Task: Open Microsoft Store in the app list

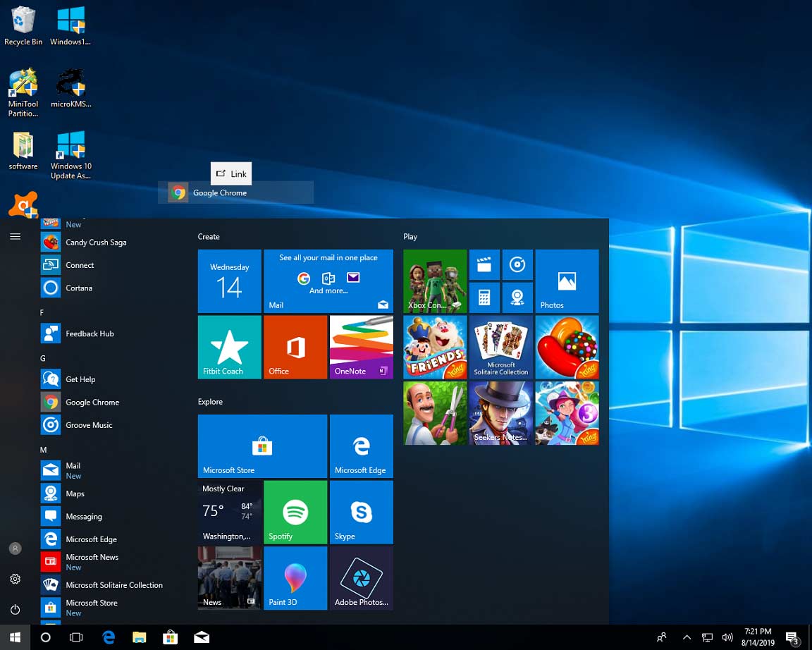Action: [111, 608]
